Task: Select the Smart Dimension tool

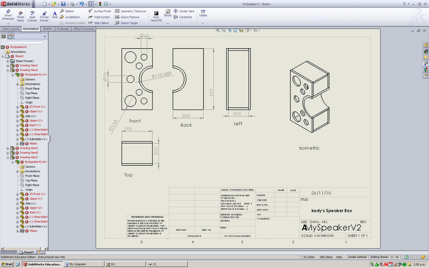Action: click(x=8, y=16)
